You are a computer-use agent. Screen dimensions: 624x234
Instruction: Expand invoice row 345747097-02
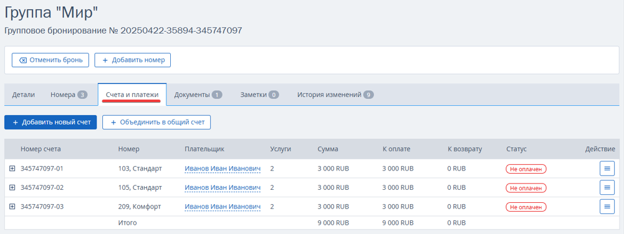point(12,187)
